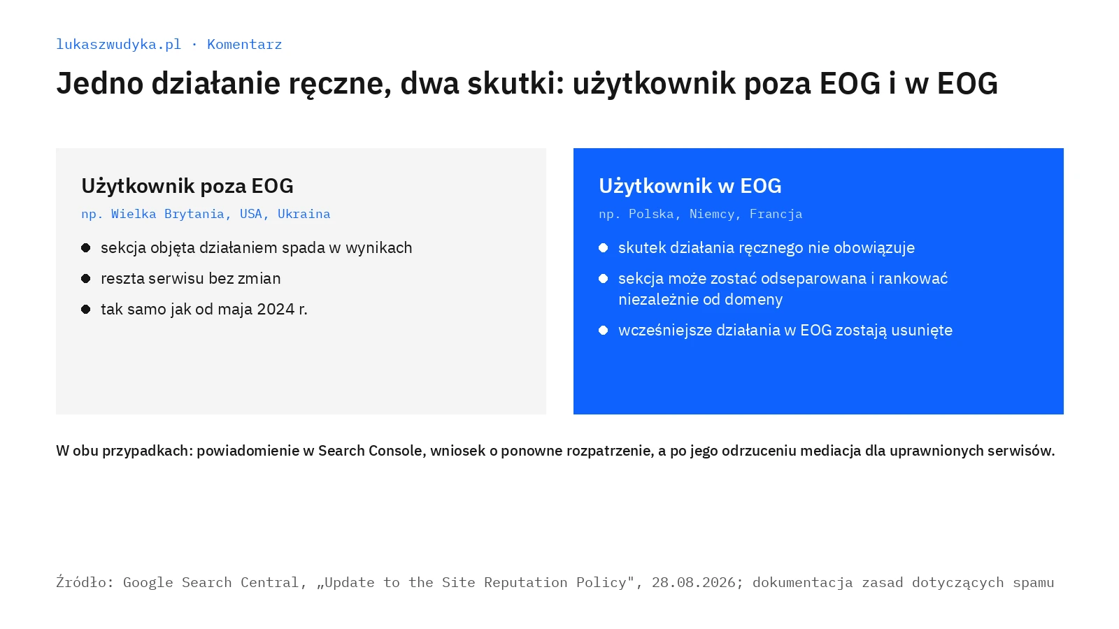Select the slide title starting 'Jedno działanie ręczne'

click(x=527, y=83)
